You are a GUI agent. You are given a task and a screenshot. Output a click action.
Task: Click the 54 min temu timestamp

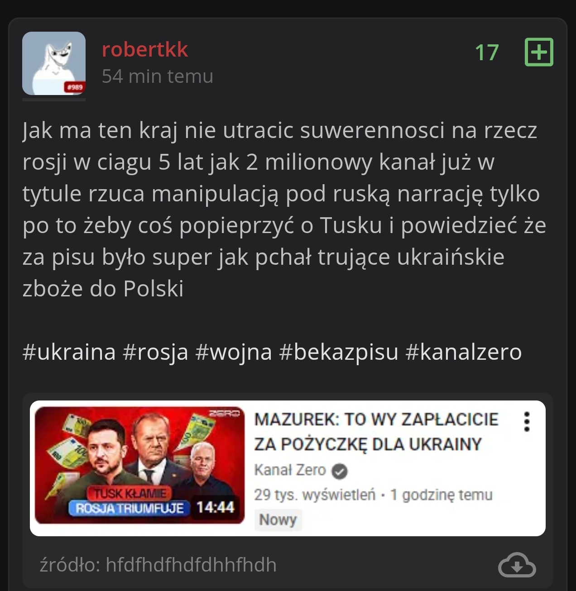(158, 76)
